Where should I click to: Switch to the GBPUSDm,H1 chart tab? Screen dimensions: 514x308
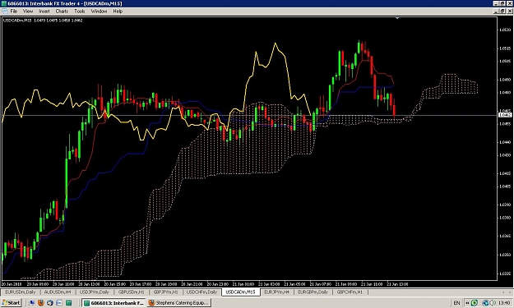tap(131, 292)
